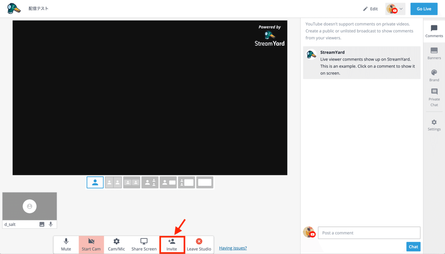
Task: Open the Cam/Mic settings
Action: [116, 245]
